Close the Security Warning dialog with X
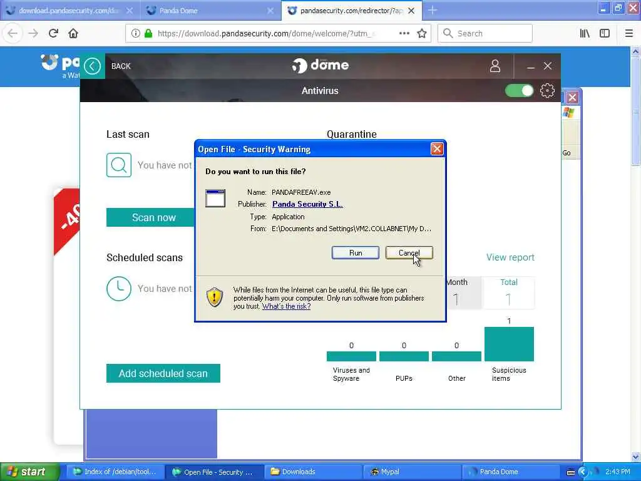Viewport: 641px width, 481px height. tap(436, 149)
